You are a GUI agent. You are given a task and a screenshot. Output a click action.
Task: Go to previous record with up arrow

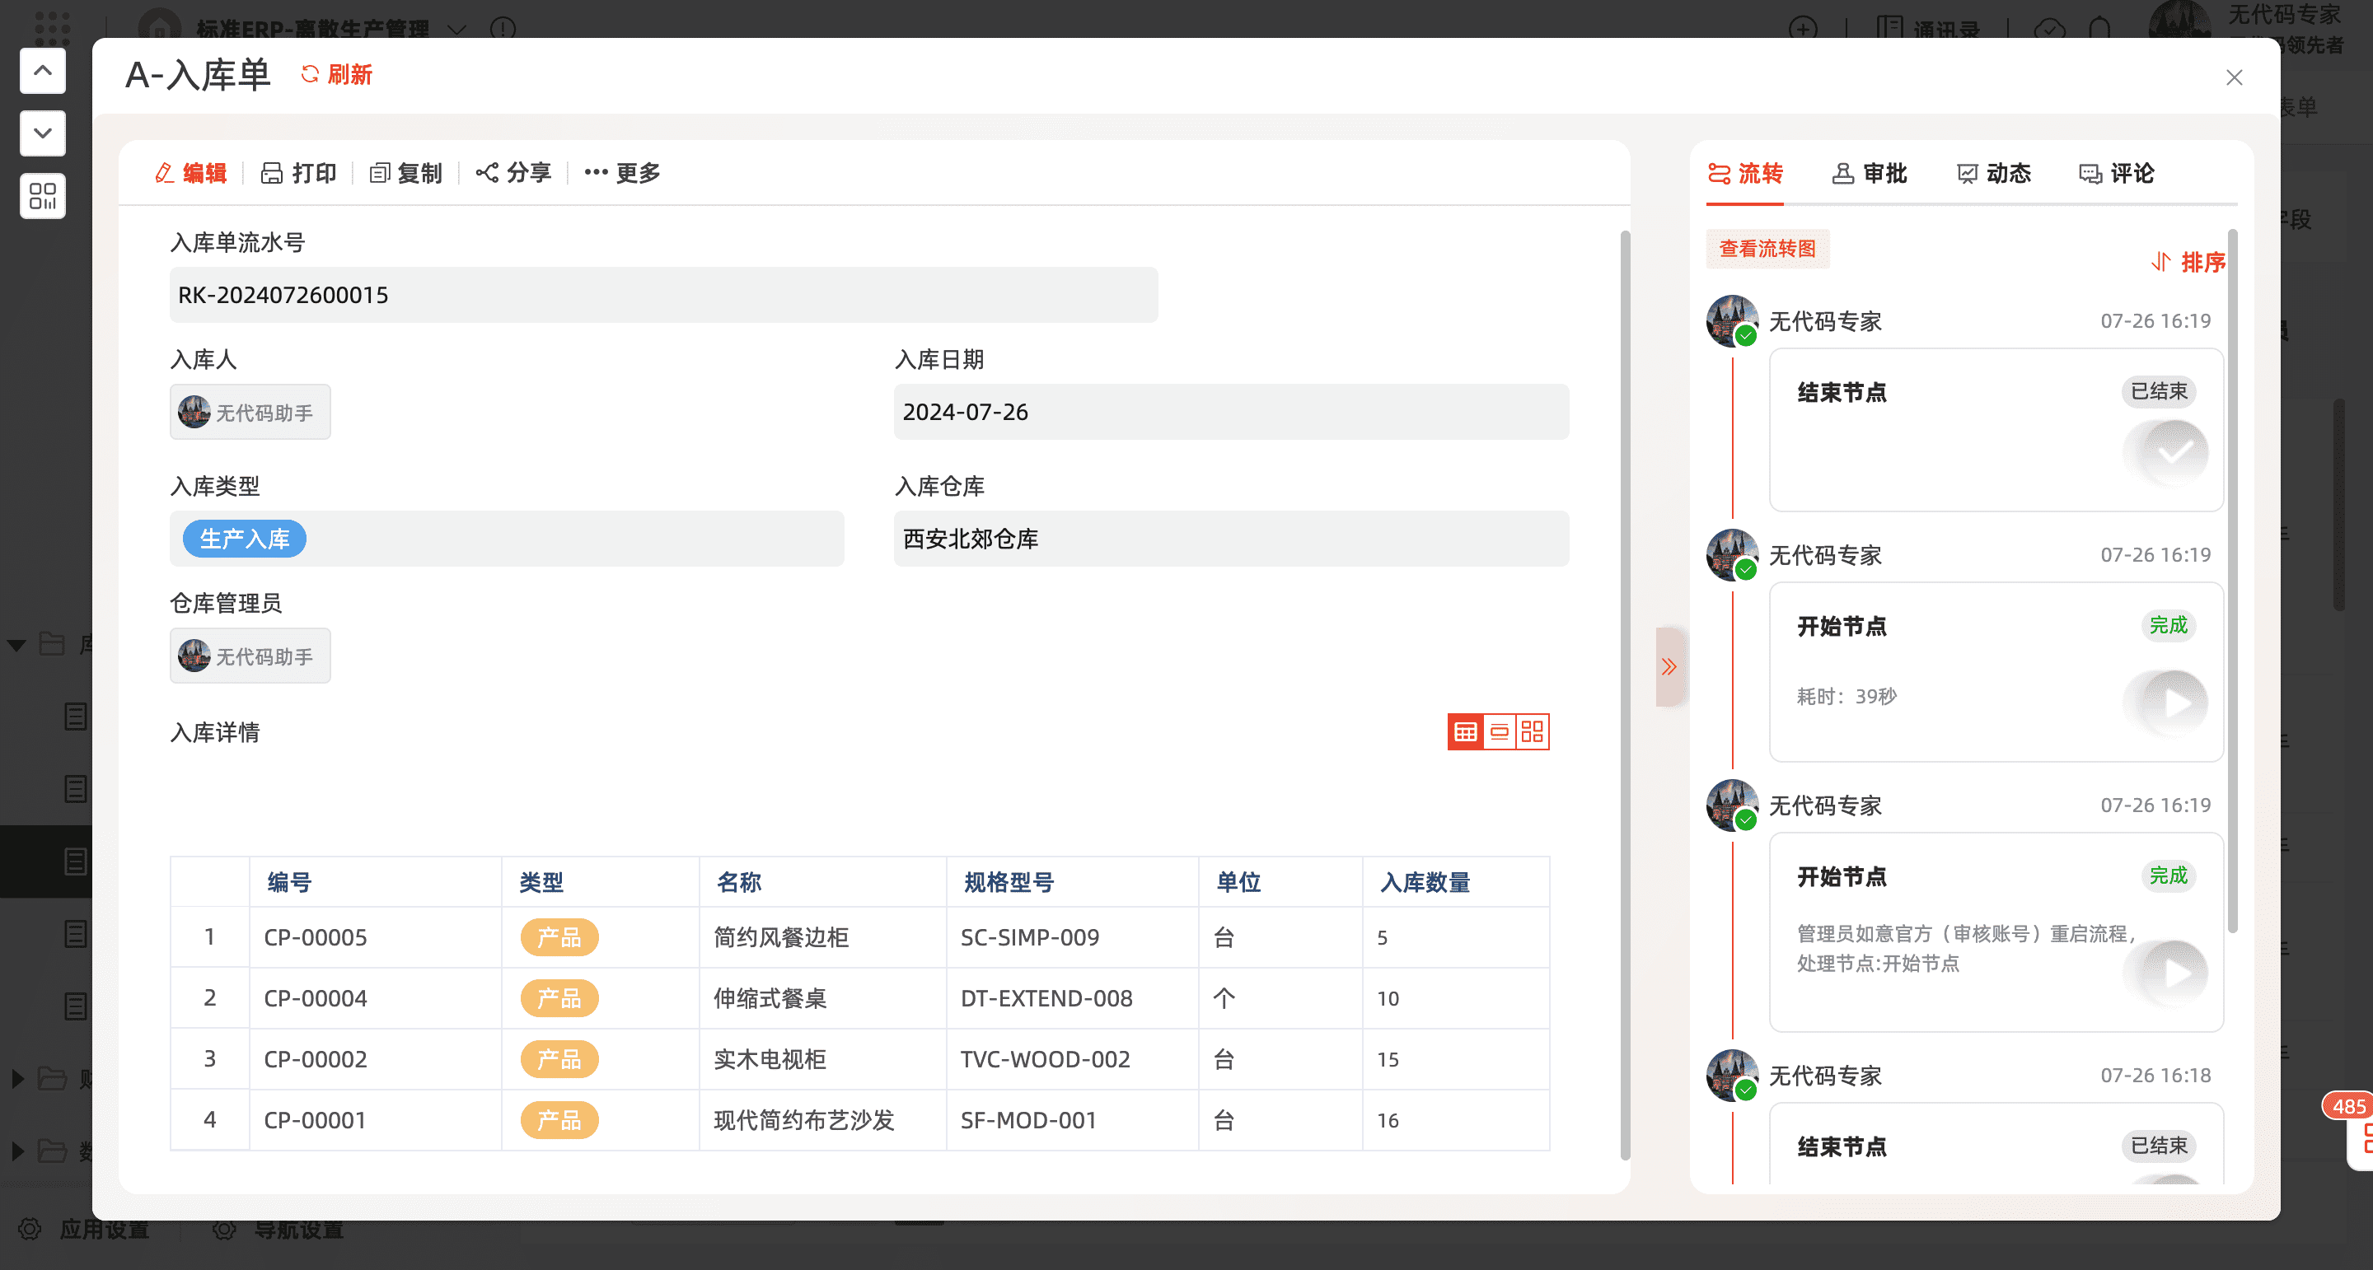coord(42,71)
